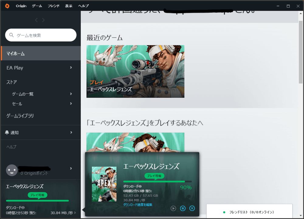Click the back navigation arrow
This screenshot has width=304, height=219.
pyautogui.click(x=36, y=20)
